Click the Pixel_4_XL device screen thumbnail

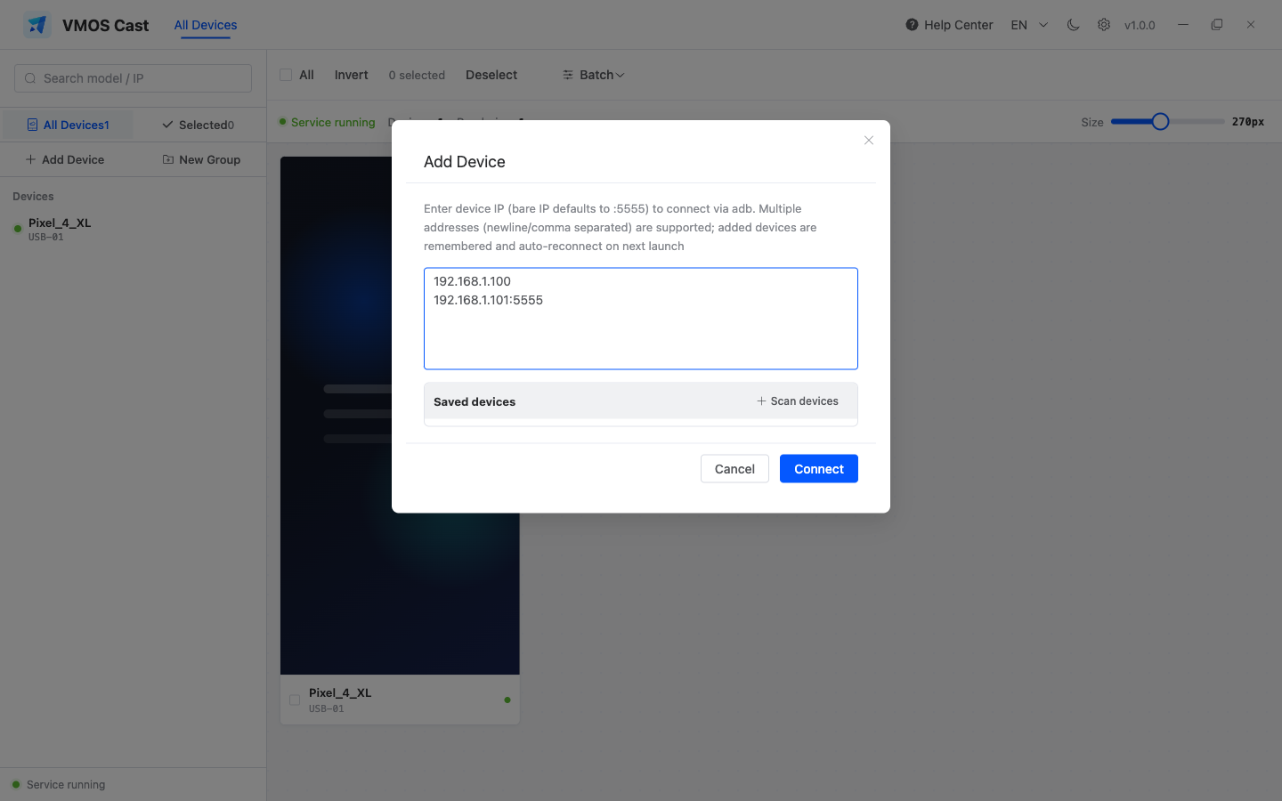point(400,416)
